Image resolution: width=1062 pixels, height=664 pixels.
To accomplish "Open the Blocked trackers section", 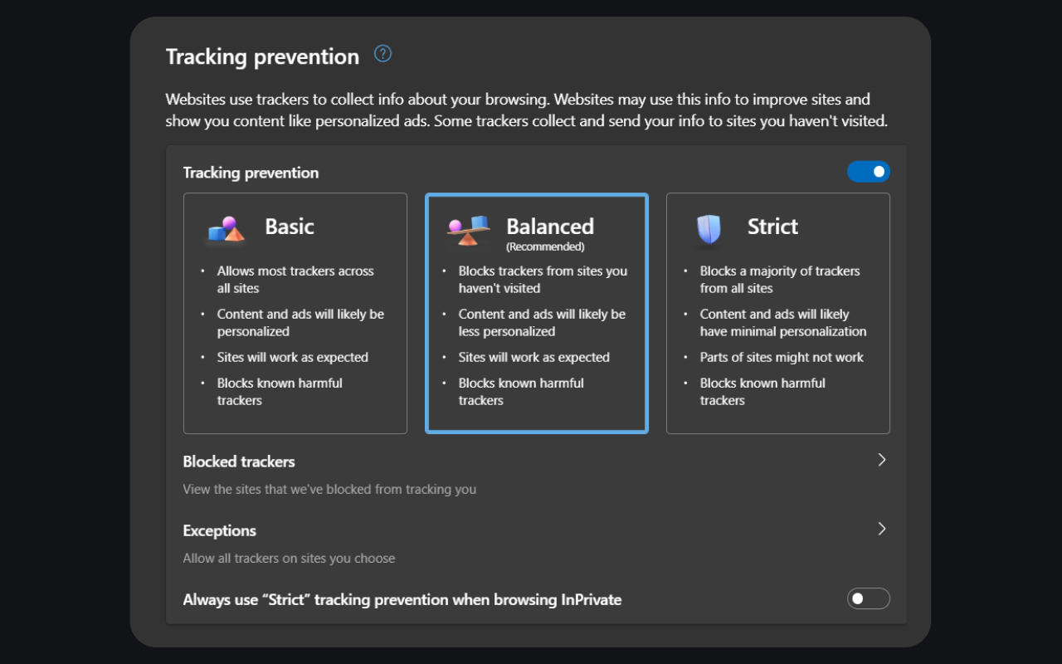I will coord(239,461).
